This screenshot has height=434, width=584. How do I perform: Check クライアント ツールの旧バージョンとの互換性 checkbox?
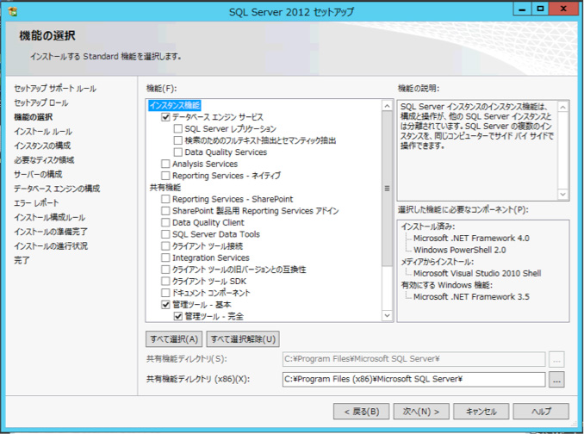[x=165, y=270]
